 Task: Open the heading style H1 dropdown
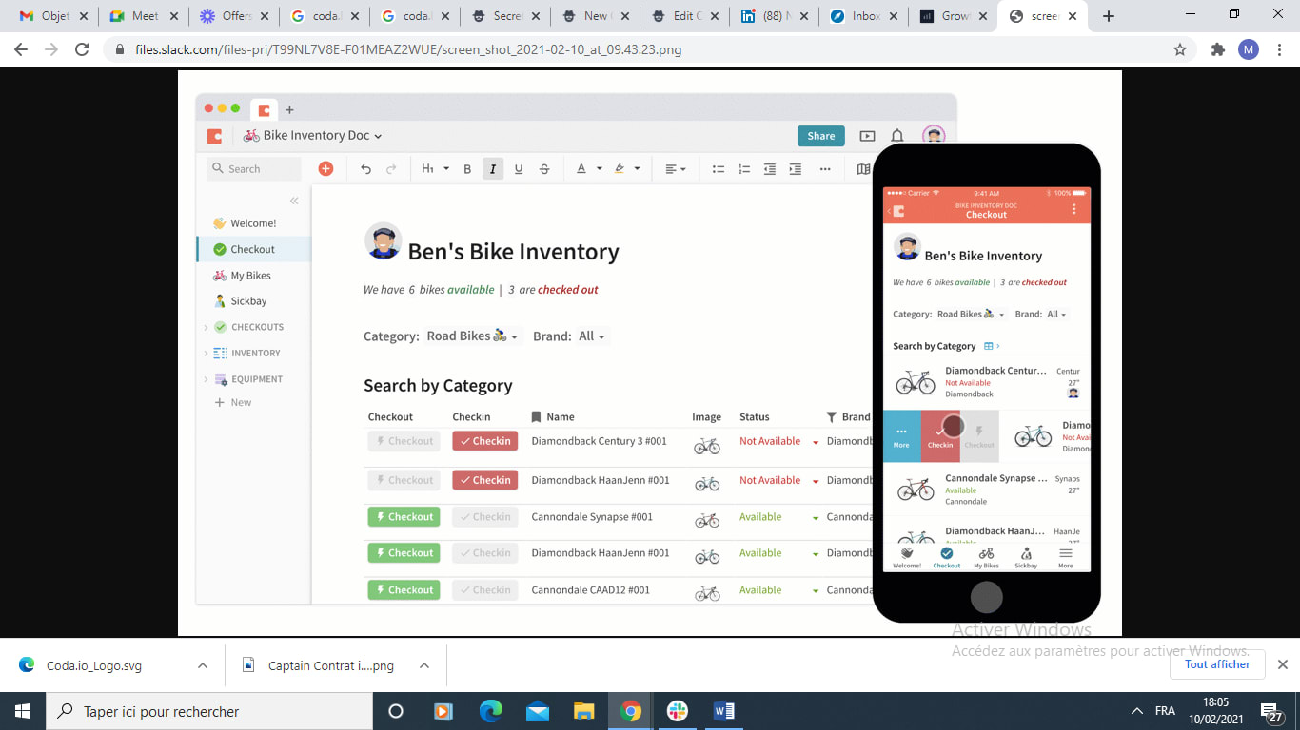[x=435, y=169]
